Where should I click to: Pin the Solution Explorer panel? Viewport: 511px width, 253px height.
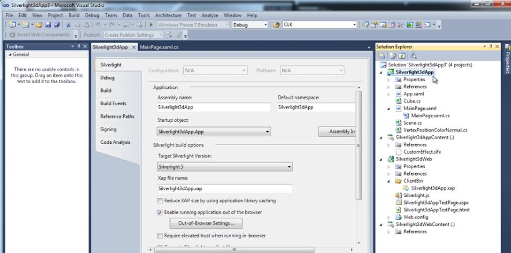pos(491,47)
